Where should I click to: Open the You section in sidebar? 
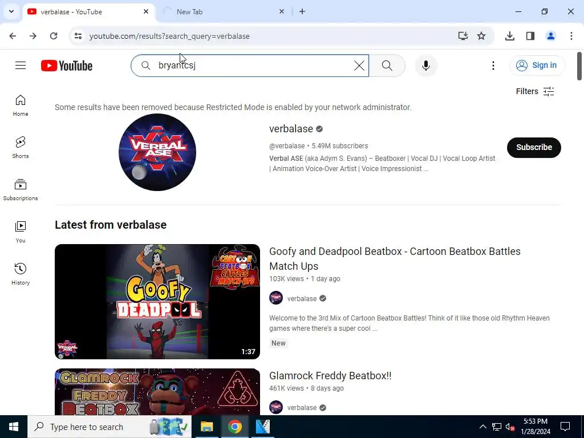[x=21, y=232]
